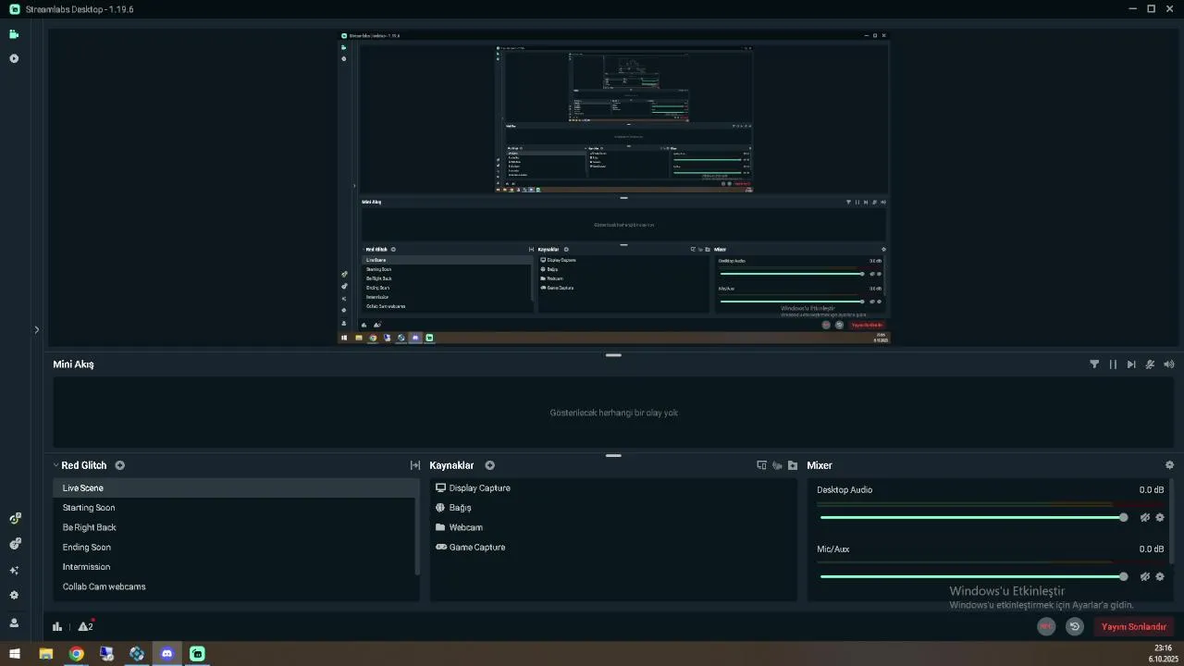Select the Live Scene scene
Viewport: 1184px width, 666px height.
point(235,488)
